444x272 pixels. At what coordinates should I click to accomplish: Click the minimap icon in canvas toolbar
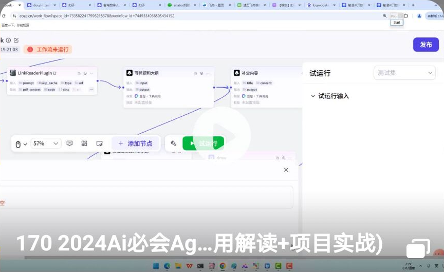click(x=100, y=143)
